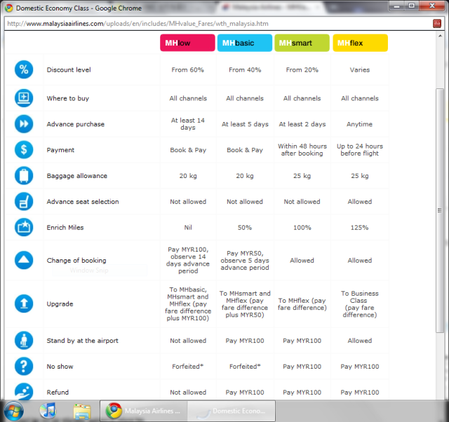Viewport: 449px width, 422px height.
Task: Click the Refund hand icon
Action: (24, 391)
